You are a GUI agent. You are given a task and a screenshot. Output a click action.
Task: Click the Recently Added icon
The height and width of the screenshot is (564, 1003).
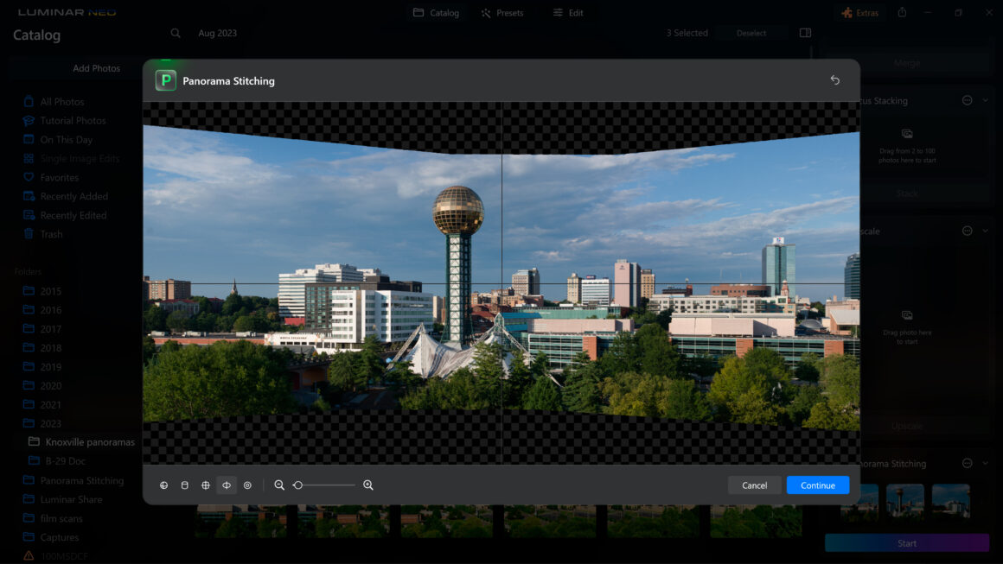click(29, 196)
